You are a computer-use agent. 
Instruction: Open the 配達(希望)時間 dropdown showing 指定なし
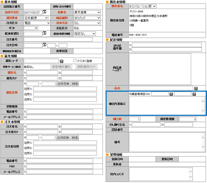85,34
